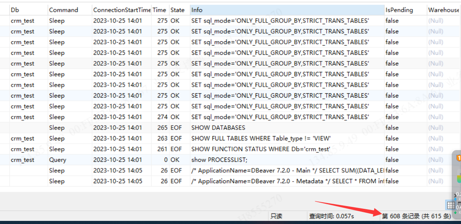Click the Time column header
The image size is (461, 224).
159,10
